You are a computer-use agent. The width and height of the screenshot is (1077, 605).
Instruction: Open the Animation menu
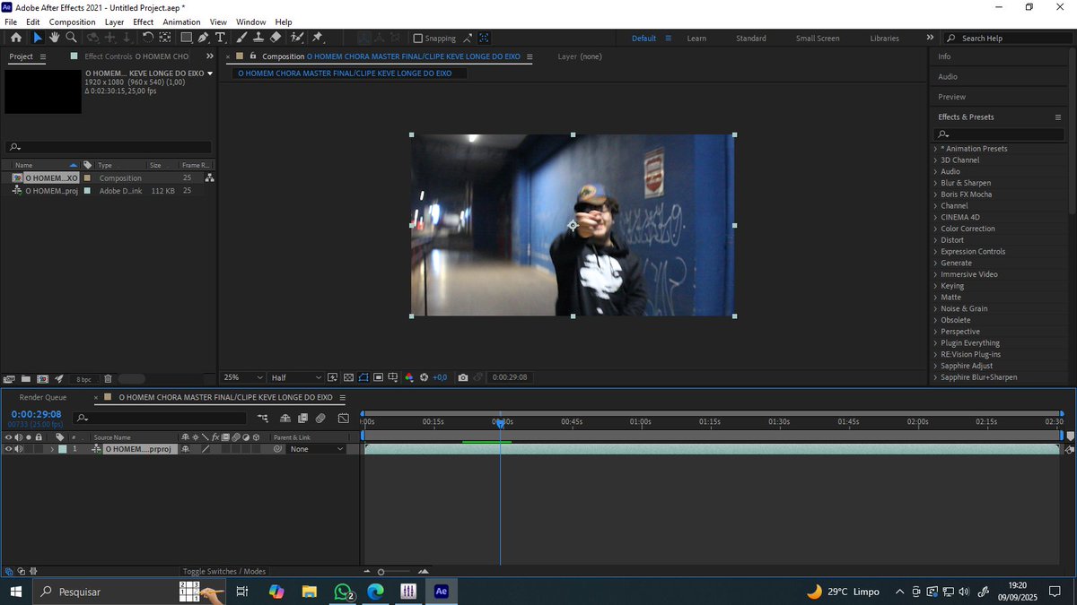click(x=181, y=22)
